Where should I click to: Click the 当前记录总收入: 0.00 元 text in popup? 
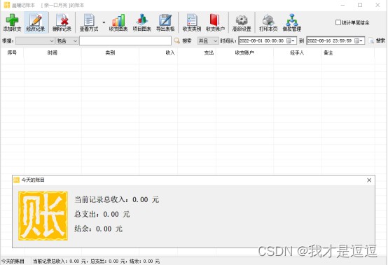(116, 199)
